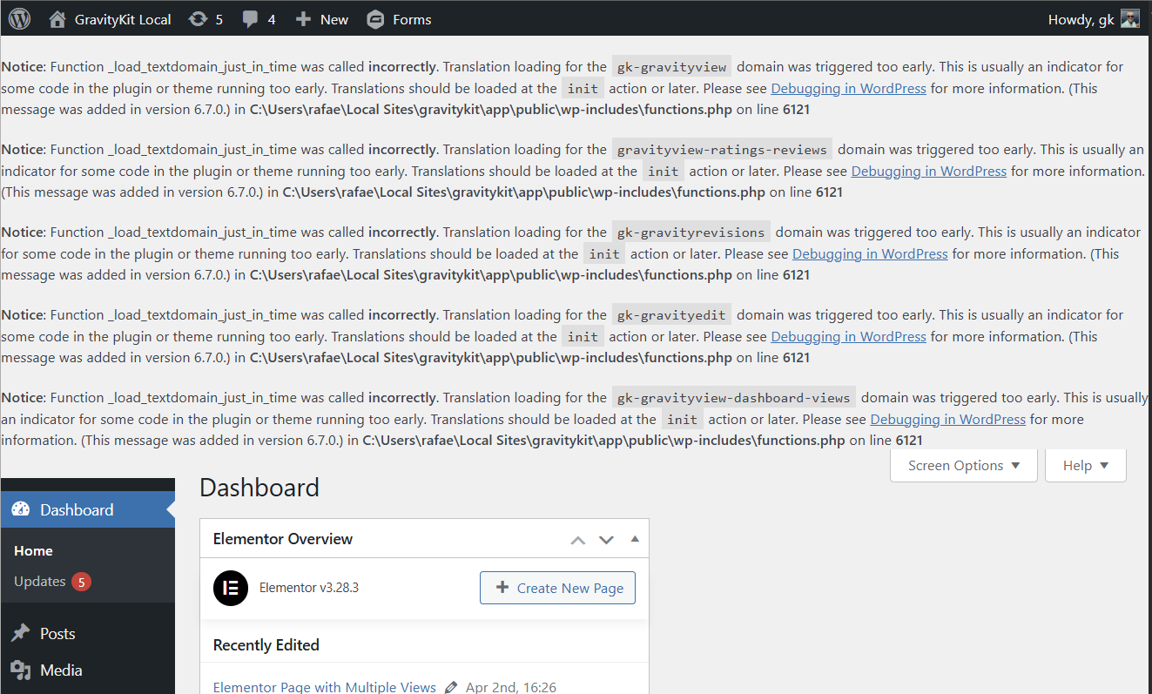Collapse the Elementor Overview panel
The width and height of the screenshot is (1152, 694).
pos(635,539)
